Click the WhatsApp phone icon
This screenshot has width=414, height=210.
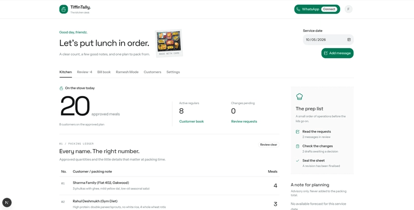(x=299, y=9)
